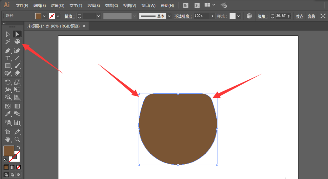Swap fill and stroke colors
This screenshot has height=179, width=328.
coord(19,147)
